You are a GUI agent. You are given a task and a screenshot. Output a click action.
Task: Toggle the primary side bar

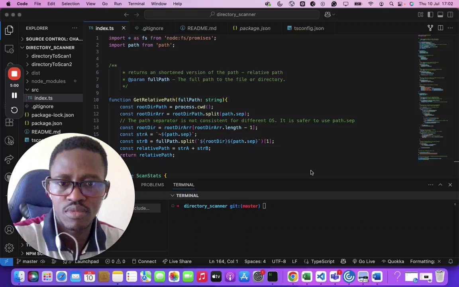(x=430, y=15)
